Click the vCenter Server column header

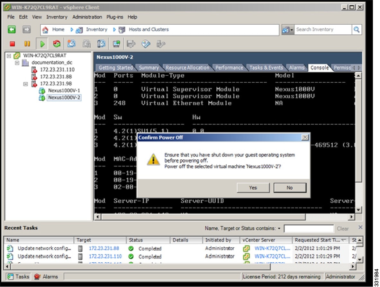click(x=266, y=240)
